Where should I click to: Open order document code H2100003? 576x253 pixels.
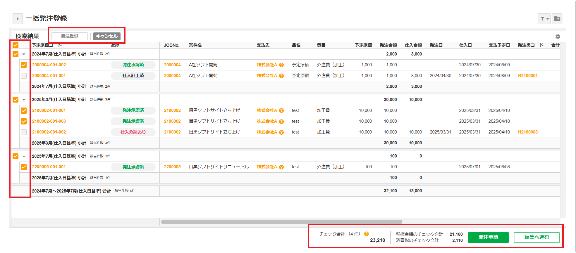(528, 132)
